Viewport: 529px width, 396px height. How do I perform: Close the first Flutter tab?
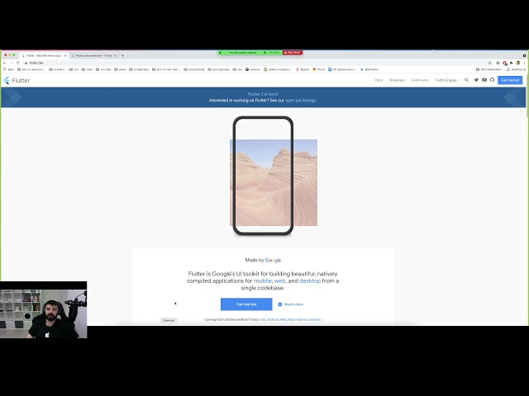tap(65, 55)
